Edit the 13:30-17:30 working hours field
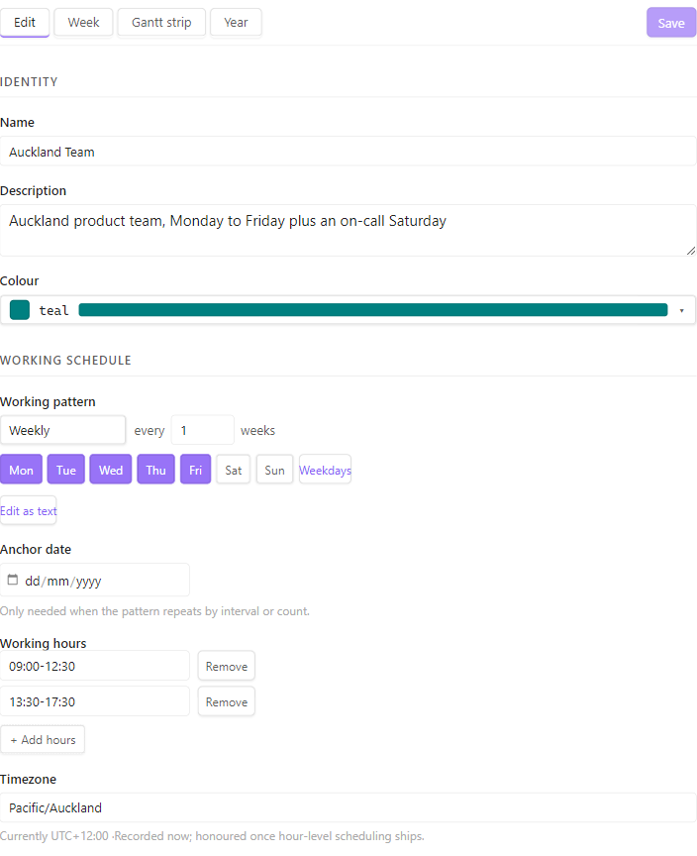 [x=95, y=701]
